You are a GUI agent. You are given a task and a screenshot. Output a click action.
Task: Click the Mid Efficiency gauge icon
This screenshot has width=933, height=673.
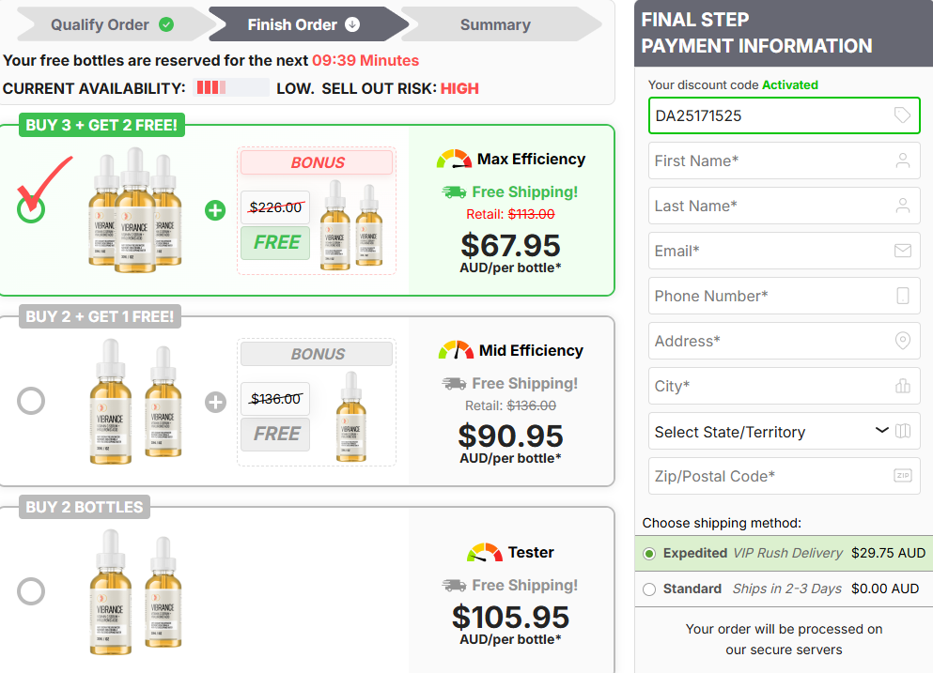[456, 350]
